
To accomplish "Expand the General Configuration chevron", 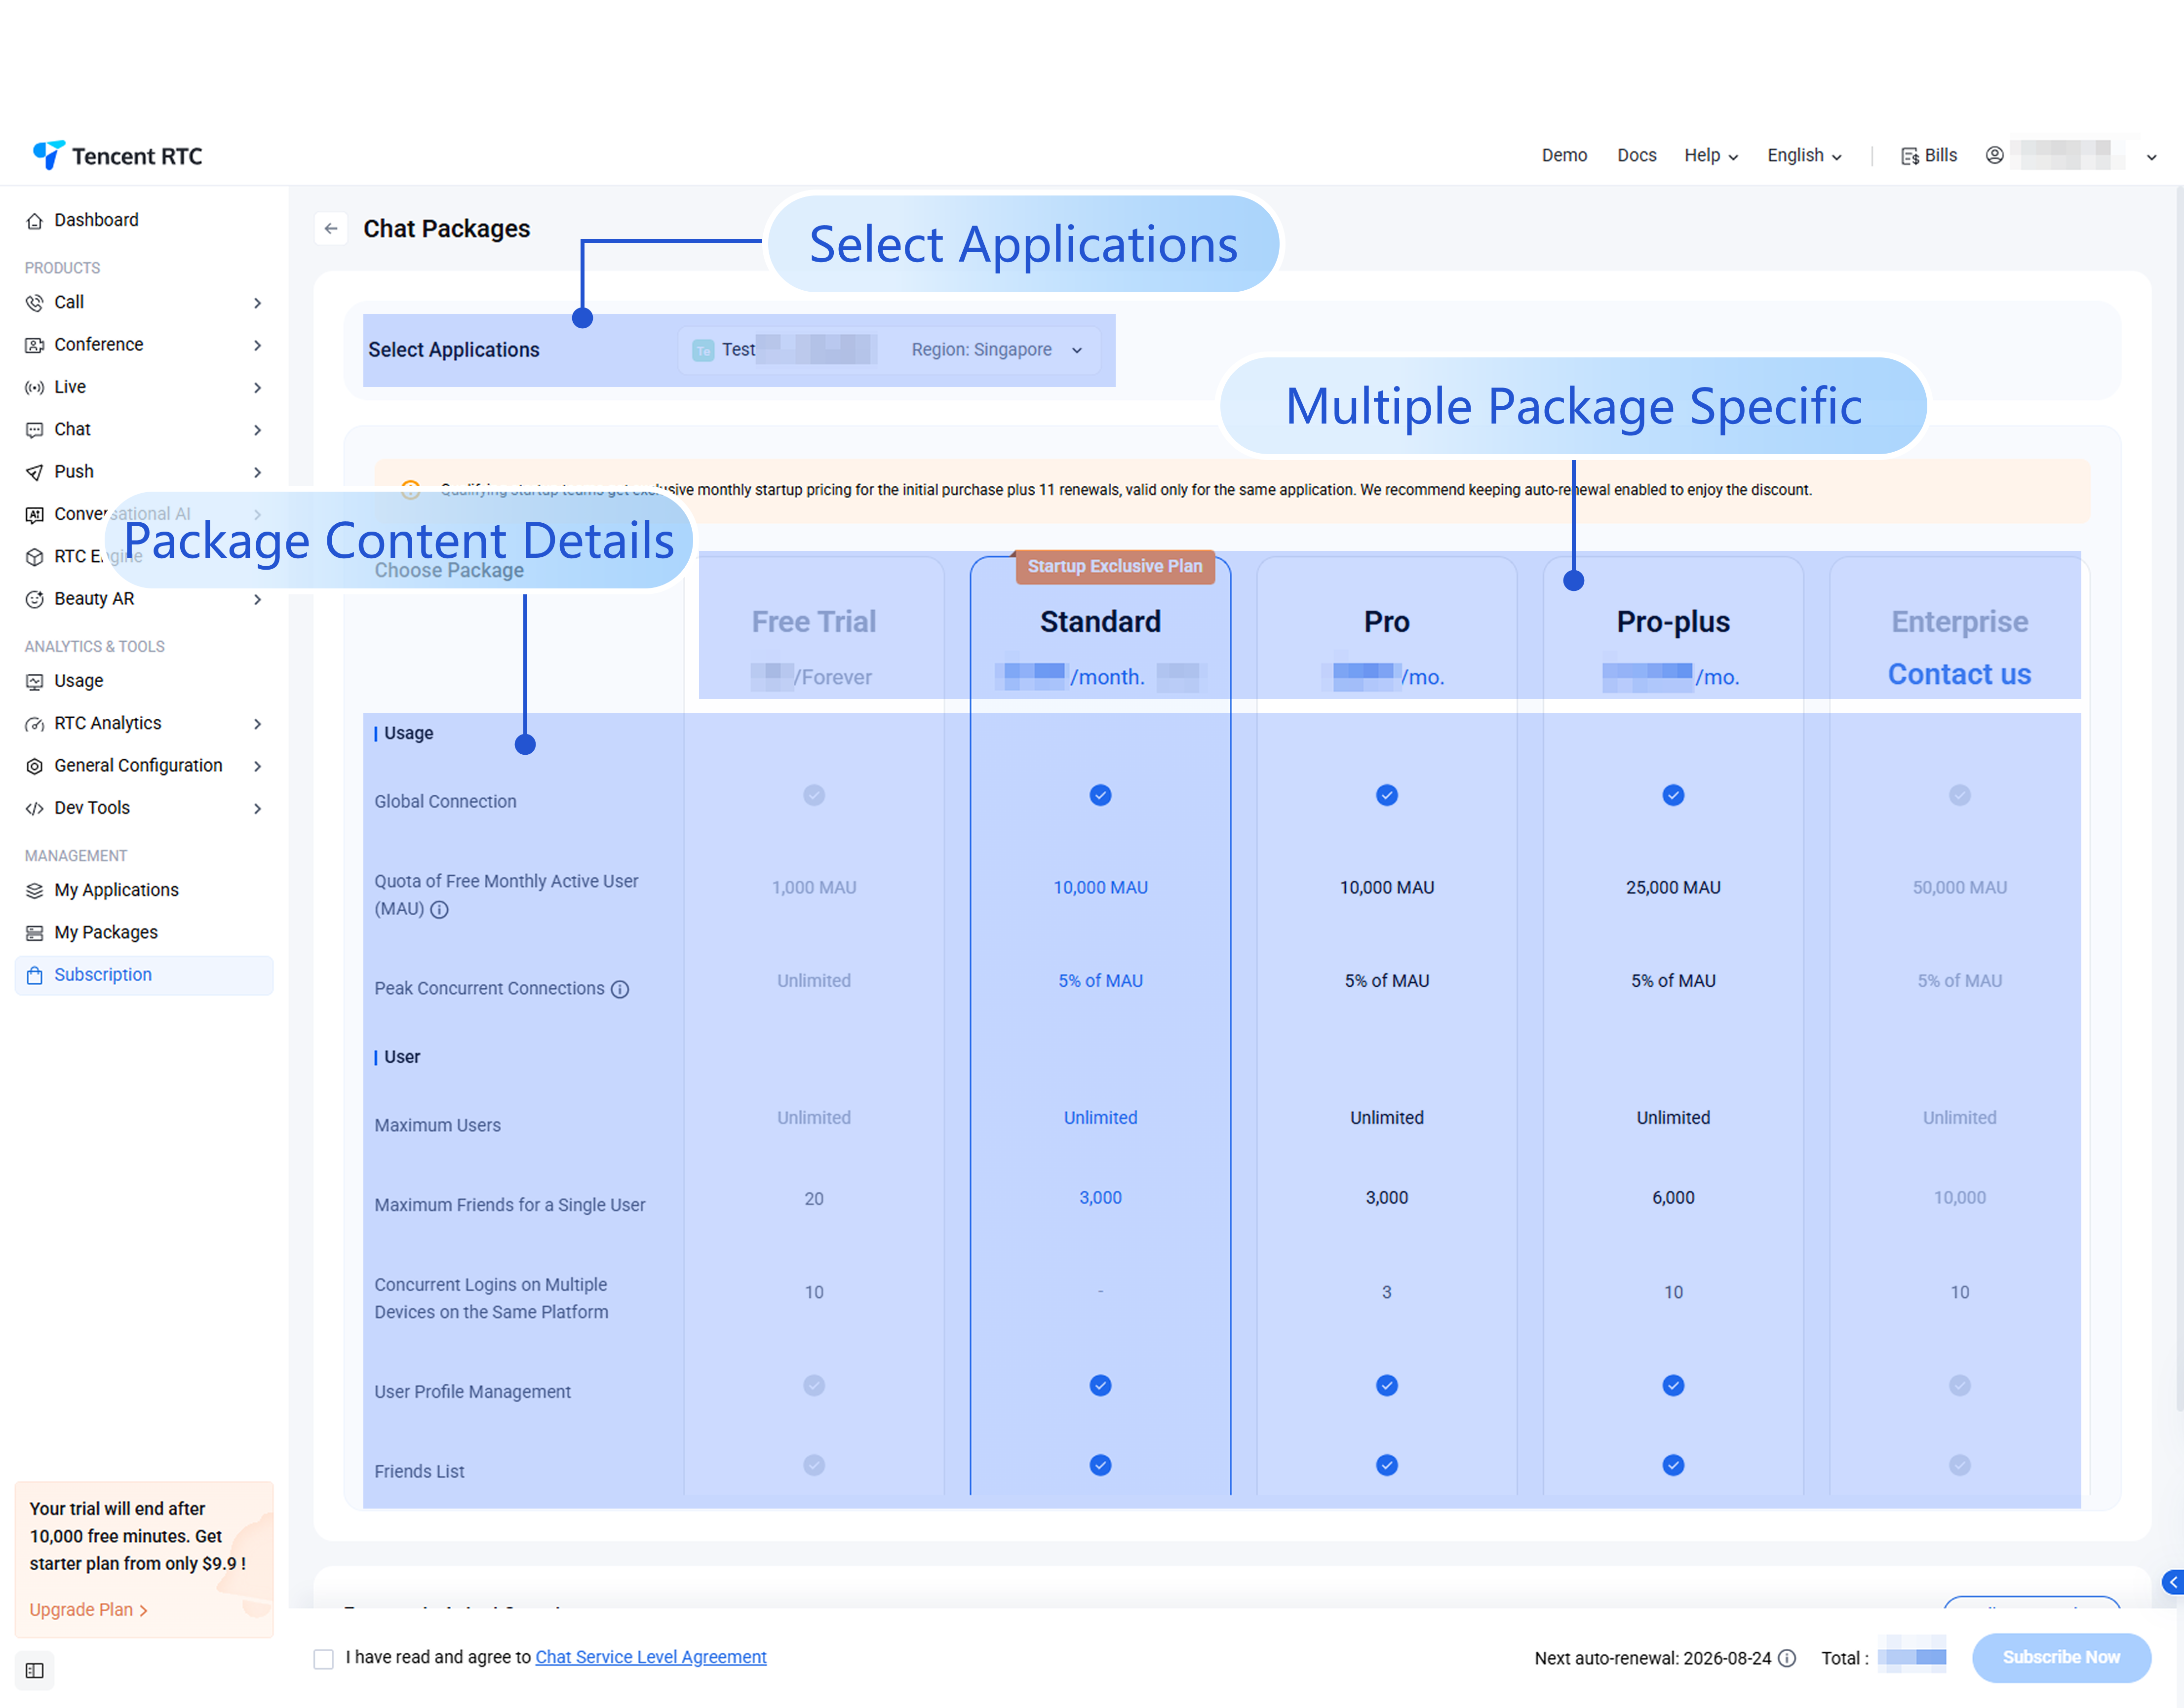I will coord(258,766).
